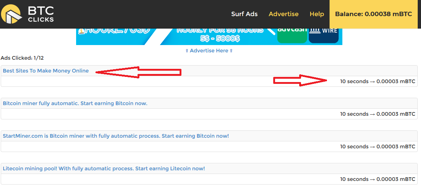
Task: Click the BTC CLICKS wordmark text
Action: (x=41, y=14)
